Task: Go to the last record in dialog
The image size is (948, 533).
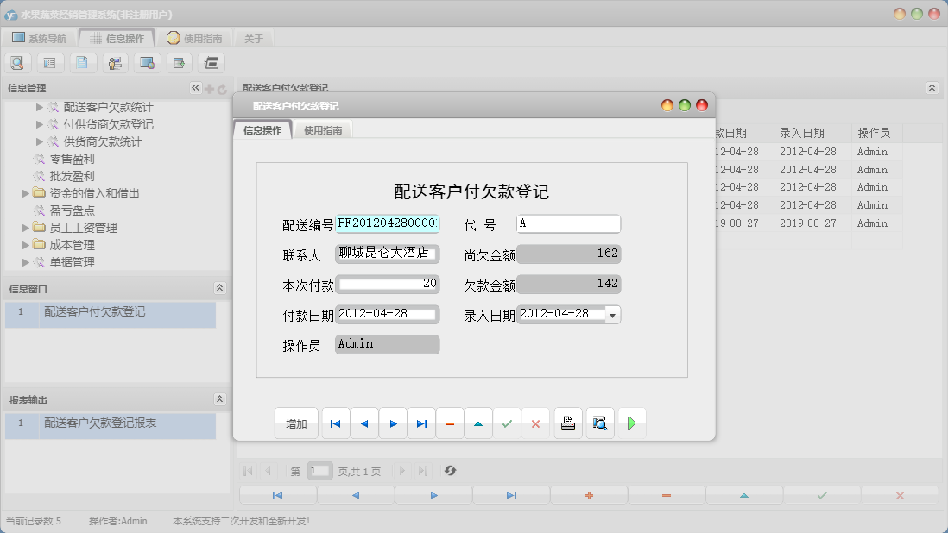Action: point(421,423)
